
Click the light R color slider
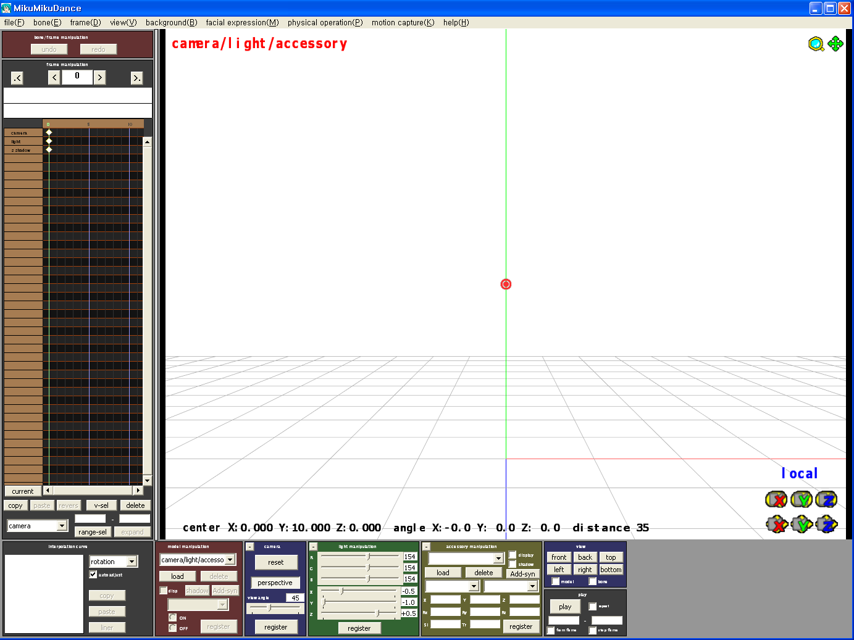tap(359, 557)
